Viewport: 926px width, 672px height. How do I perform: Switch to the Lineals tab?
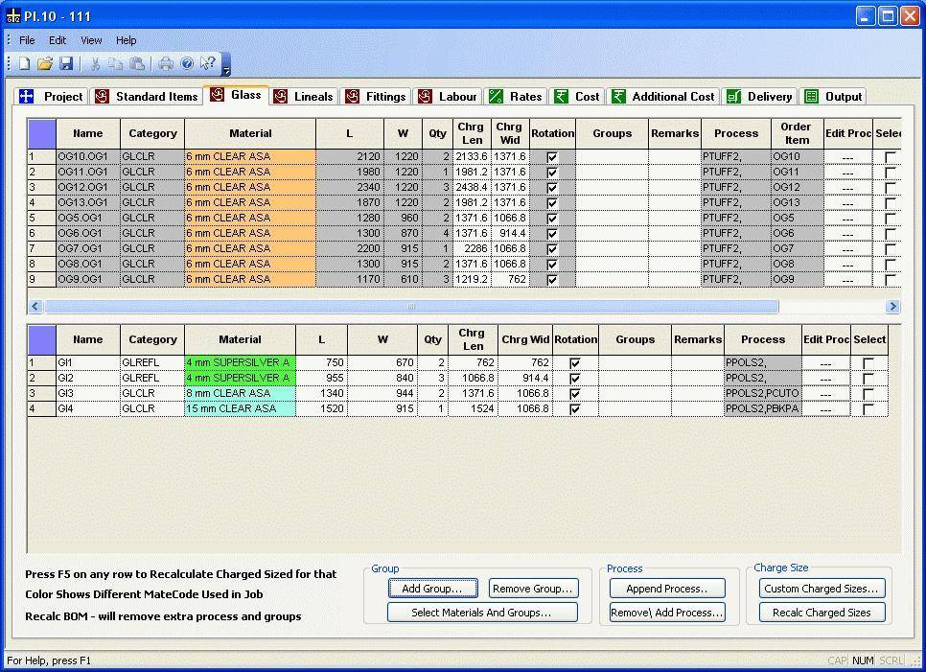click(303, 97)
